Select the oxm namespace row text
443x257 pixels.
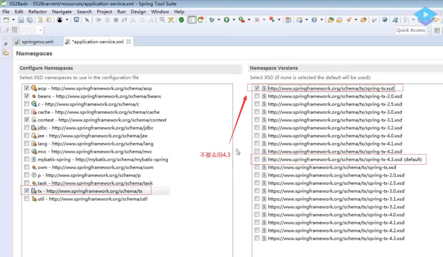click(96, 167)
